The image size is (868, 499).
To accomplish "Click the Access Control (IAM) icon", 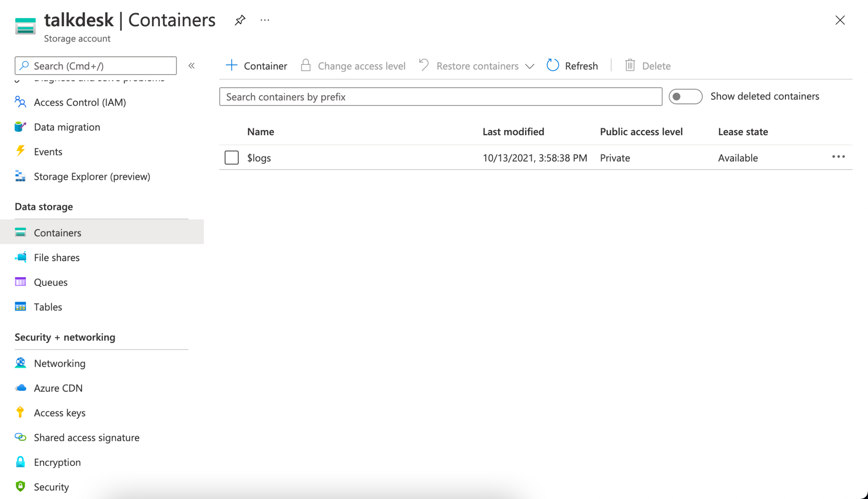I will (x=20, y=102).
